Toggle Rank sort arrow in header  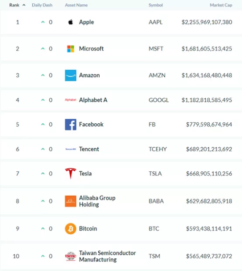click(24, 5)
